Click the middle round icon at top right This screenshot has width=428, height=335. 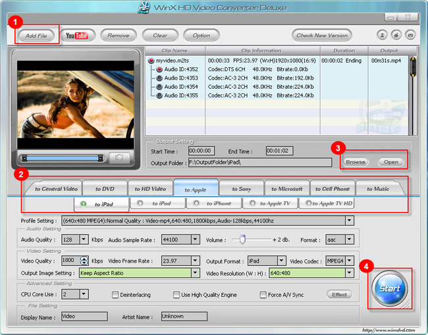tap(396, 36)
